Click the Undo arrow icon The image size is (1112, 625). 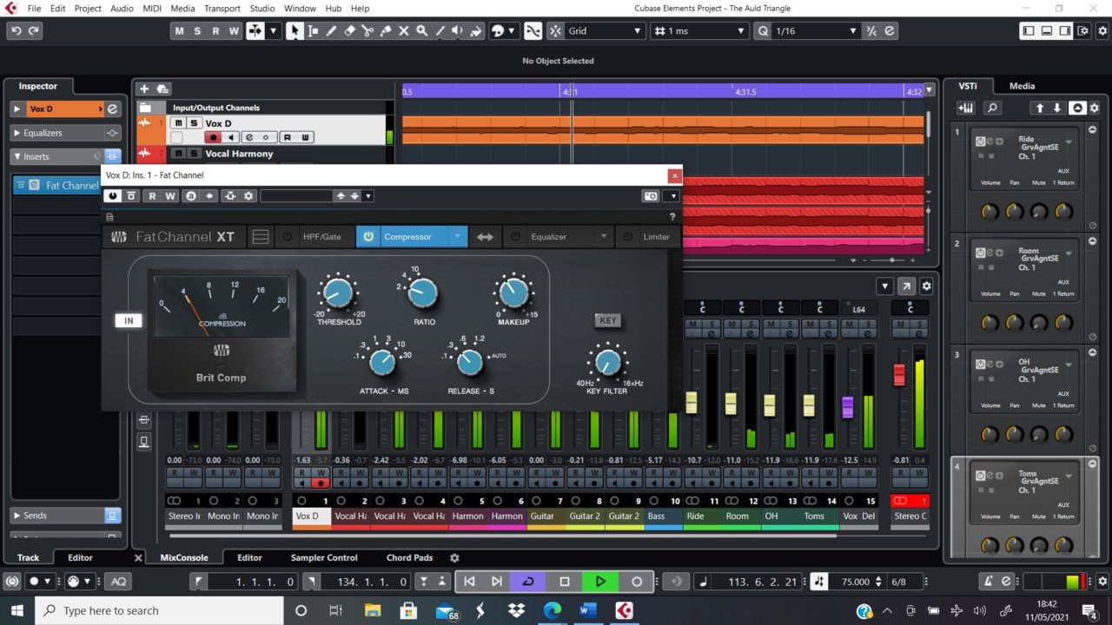click(16, 30)
